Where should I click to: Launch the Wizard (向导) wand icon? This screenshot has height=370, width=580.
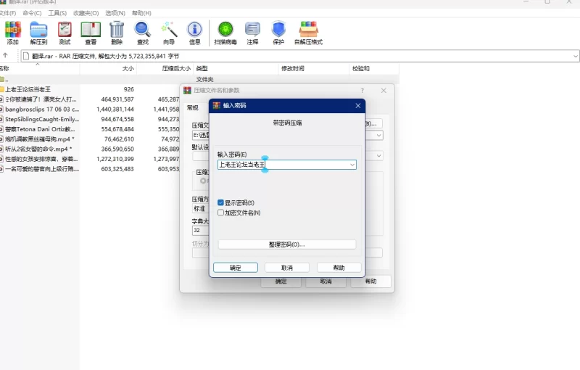click(169, 32)
